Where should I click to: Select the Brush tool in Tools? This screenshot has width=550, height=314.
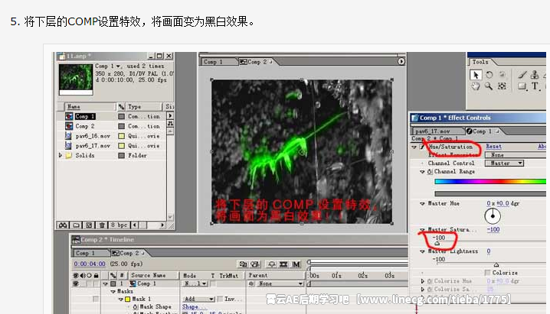(522, 74)
